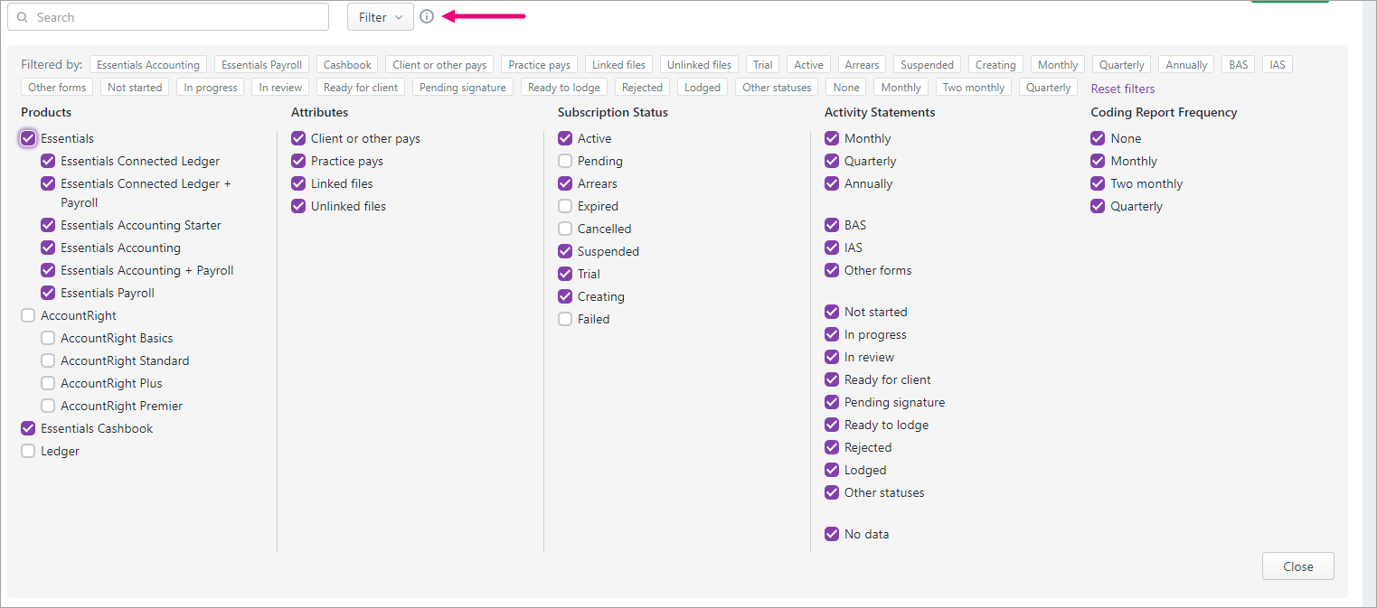This screenshot has height=608, width=1377.
Task: Check Expired subscription status
Action: (x=565, y=206)
